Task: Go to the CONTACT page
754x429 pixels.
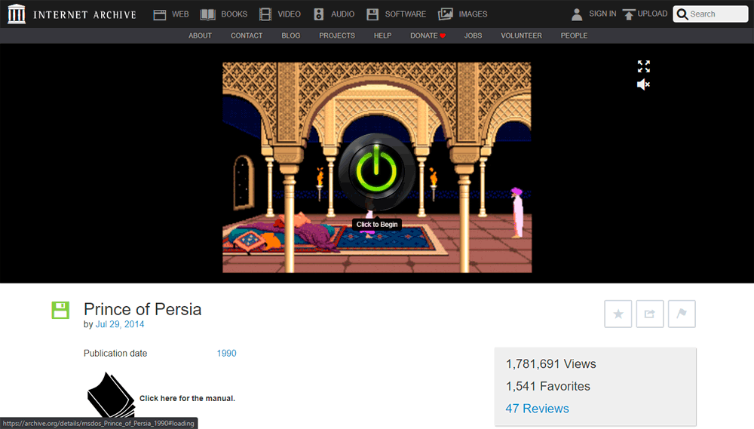Action: (247, 35)
